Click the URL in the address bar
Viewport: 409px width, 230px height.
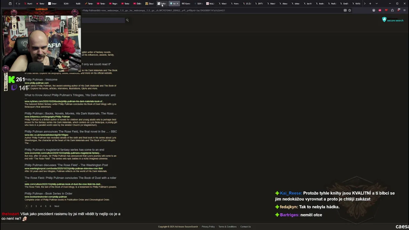153,10
